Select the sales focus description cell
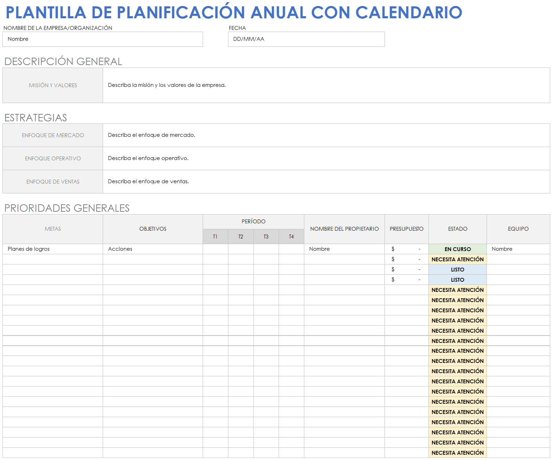Image resolution: width=553 pixels, height=460 pixels. coord(326,181)
